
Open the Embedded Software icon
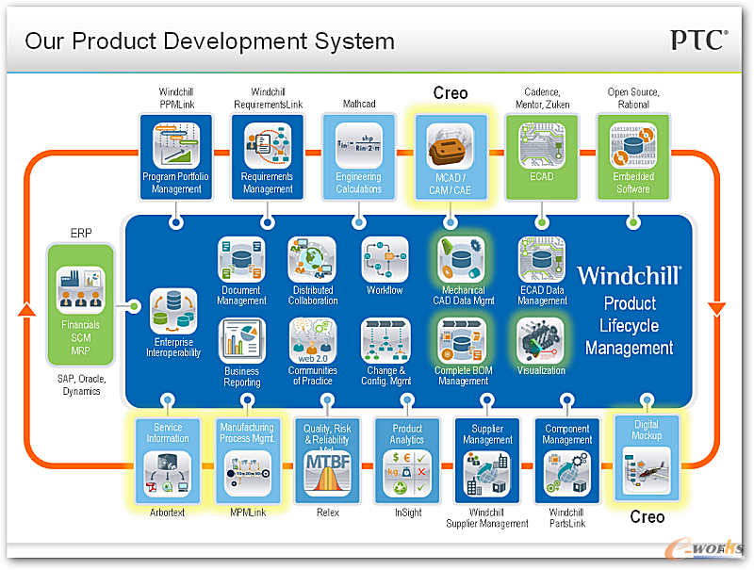click(x=633, y=145)
